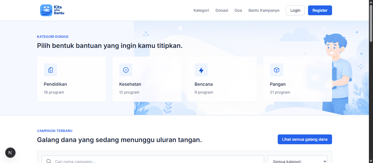The height and width of the screenshot is (163, 373).
Task: Select the Pangan box icon
Action: (x=277, y=70)
